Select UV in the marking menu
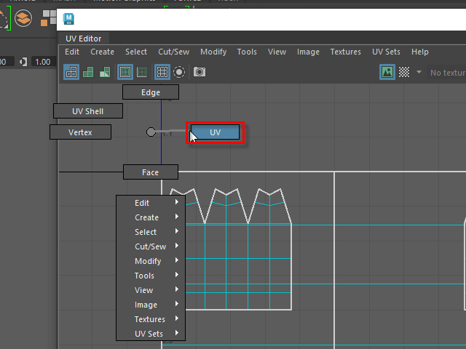This screenshot has width=466, height=349. (x=215, y=132)
